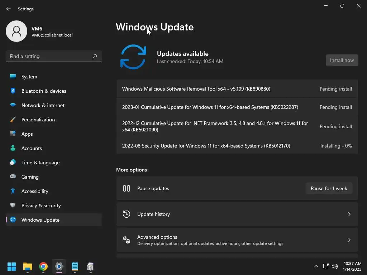Click the Windows Update sync icon in sidebar
Screen dimensions: 367x275
(13, 219)
